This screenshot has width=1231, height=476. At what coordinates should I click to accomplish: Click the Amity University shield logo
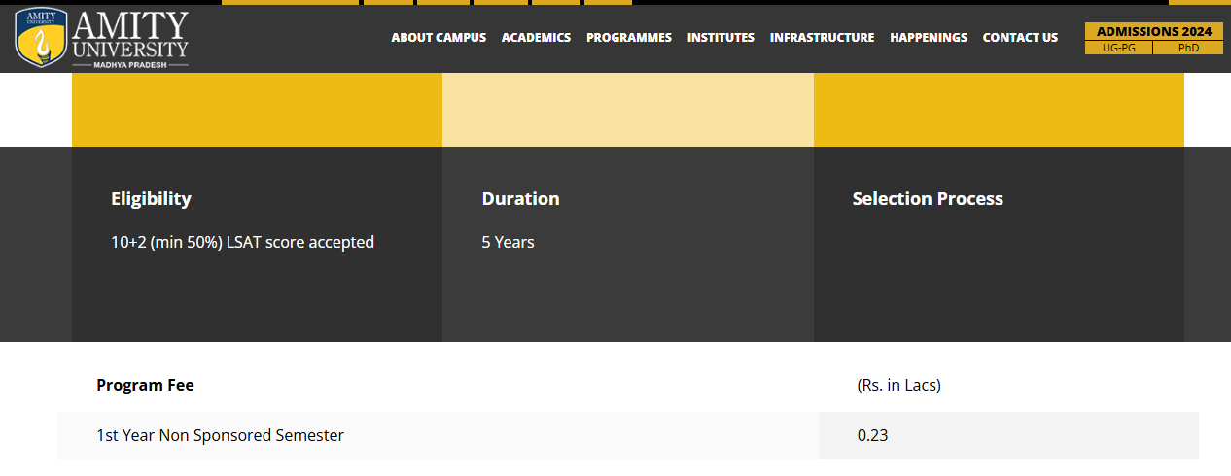pyautogui.click(x=41, y=37)
